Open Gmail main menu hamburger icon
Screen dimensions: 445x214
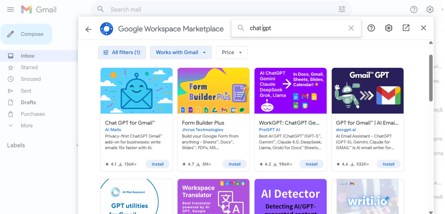coord(10,10)
